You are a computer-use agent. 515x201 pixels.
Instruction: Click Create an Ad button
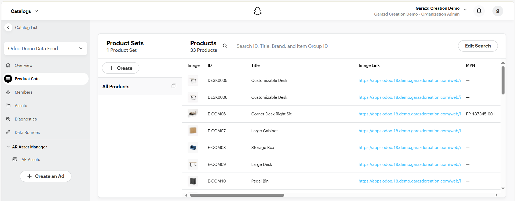tap(46, 176)
